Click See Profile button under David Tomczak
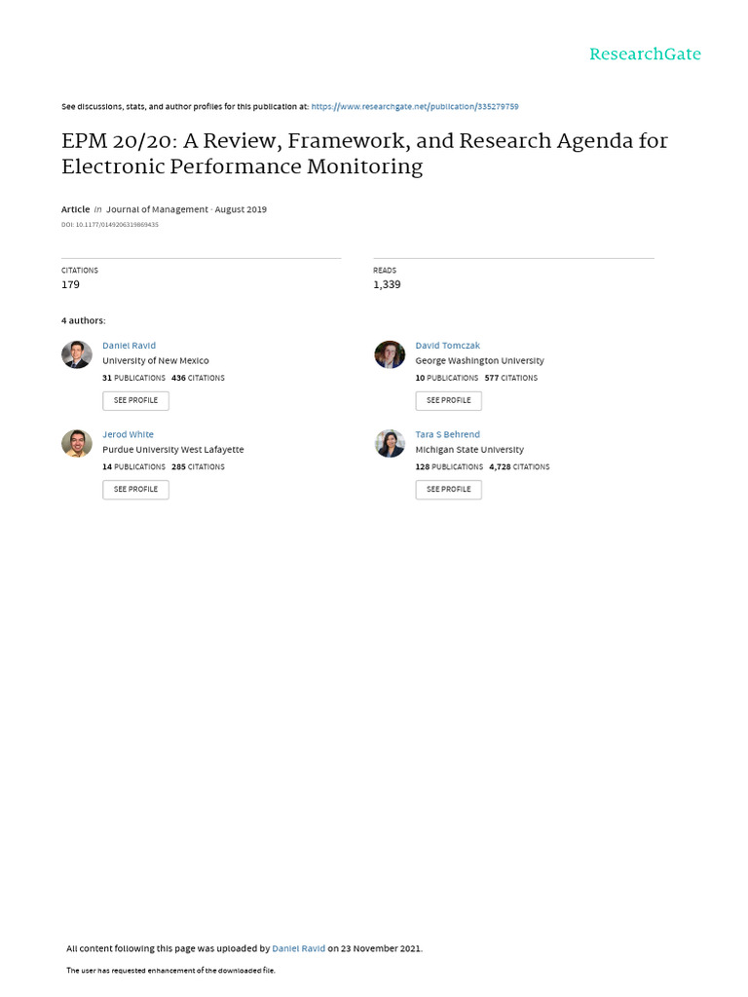 [448, 400]
